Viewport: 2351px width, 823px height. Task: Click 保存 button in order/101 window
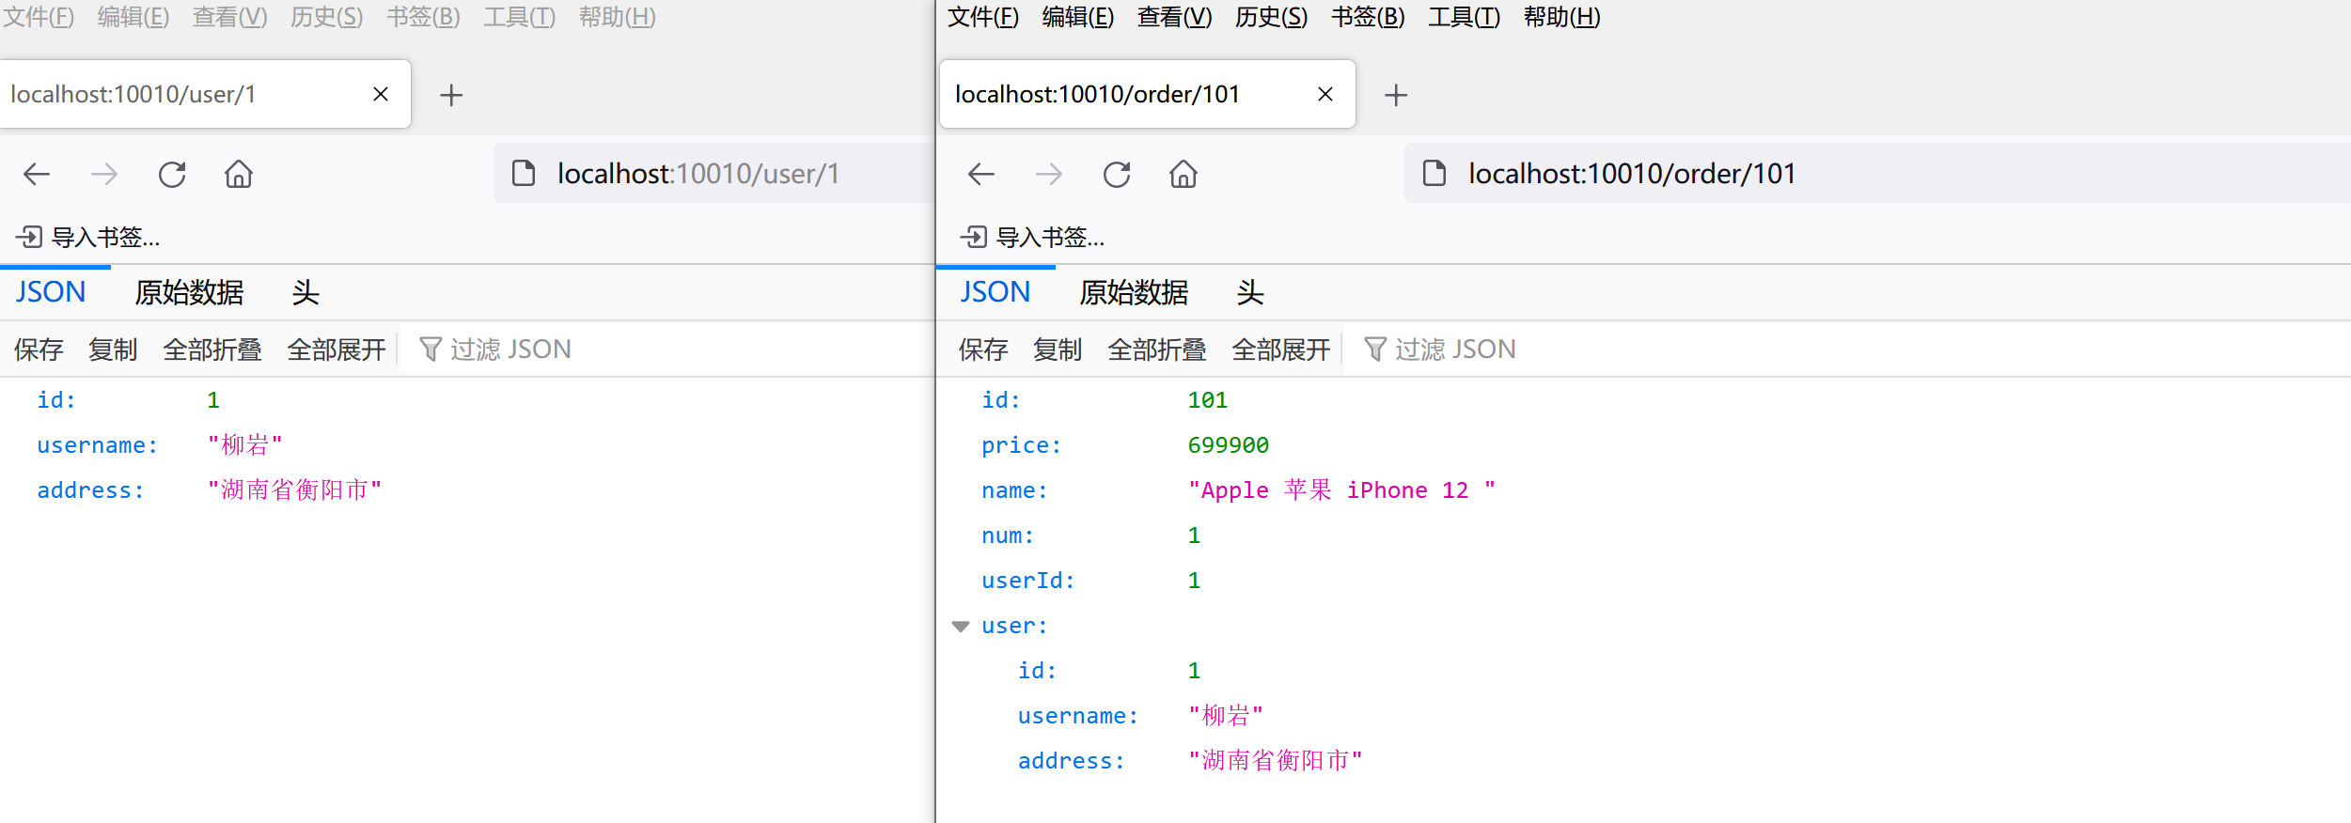[x=983, y=349]
